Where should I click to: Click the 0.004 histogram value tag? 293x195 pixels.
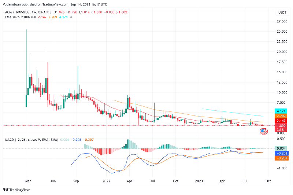(x=282, y=148)
